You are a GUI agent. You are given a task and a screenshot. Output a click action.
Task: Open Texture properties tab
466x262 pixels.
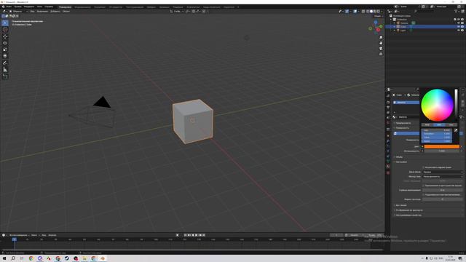coord(388,172)
